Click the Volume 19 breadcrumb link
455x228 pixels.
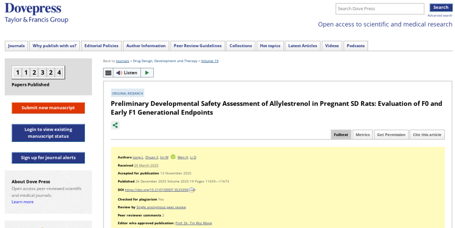point(209,61)
